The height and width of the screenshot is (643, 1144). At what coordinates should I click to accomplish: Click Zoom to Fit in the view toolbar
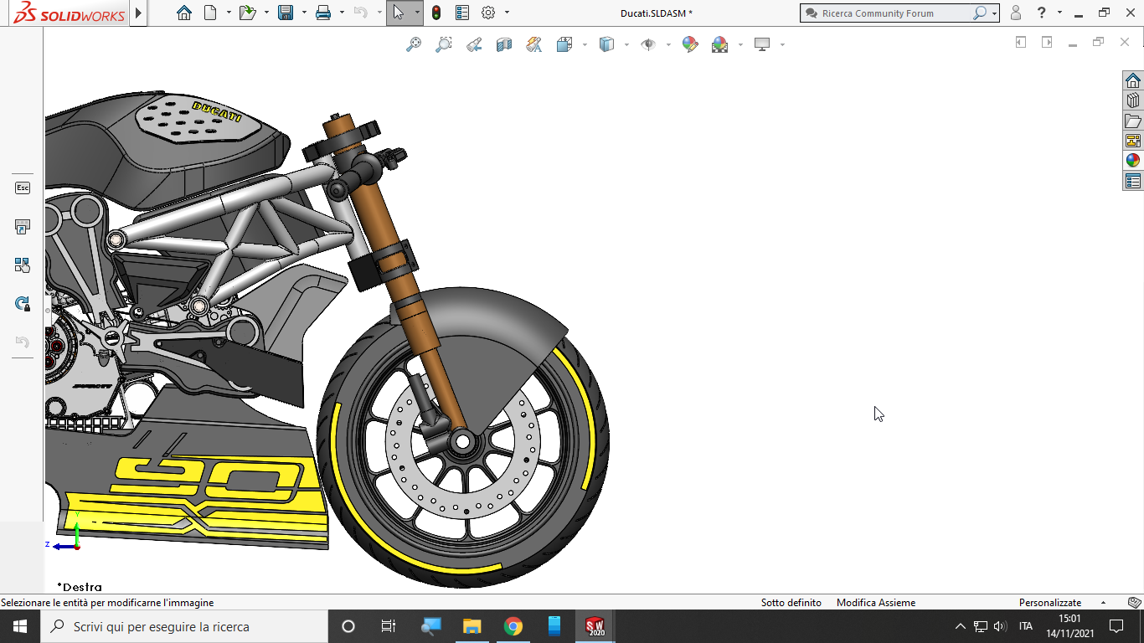click(414, 44)
